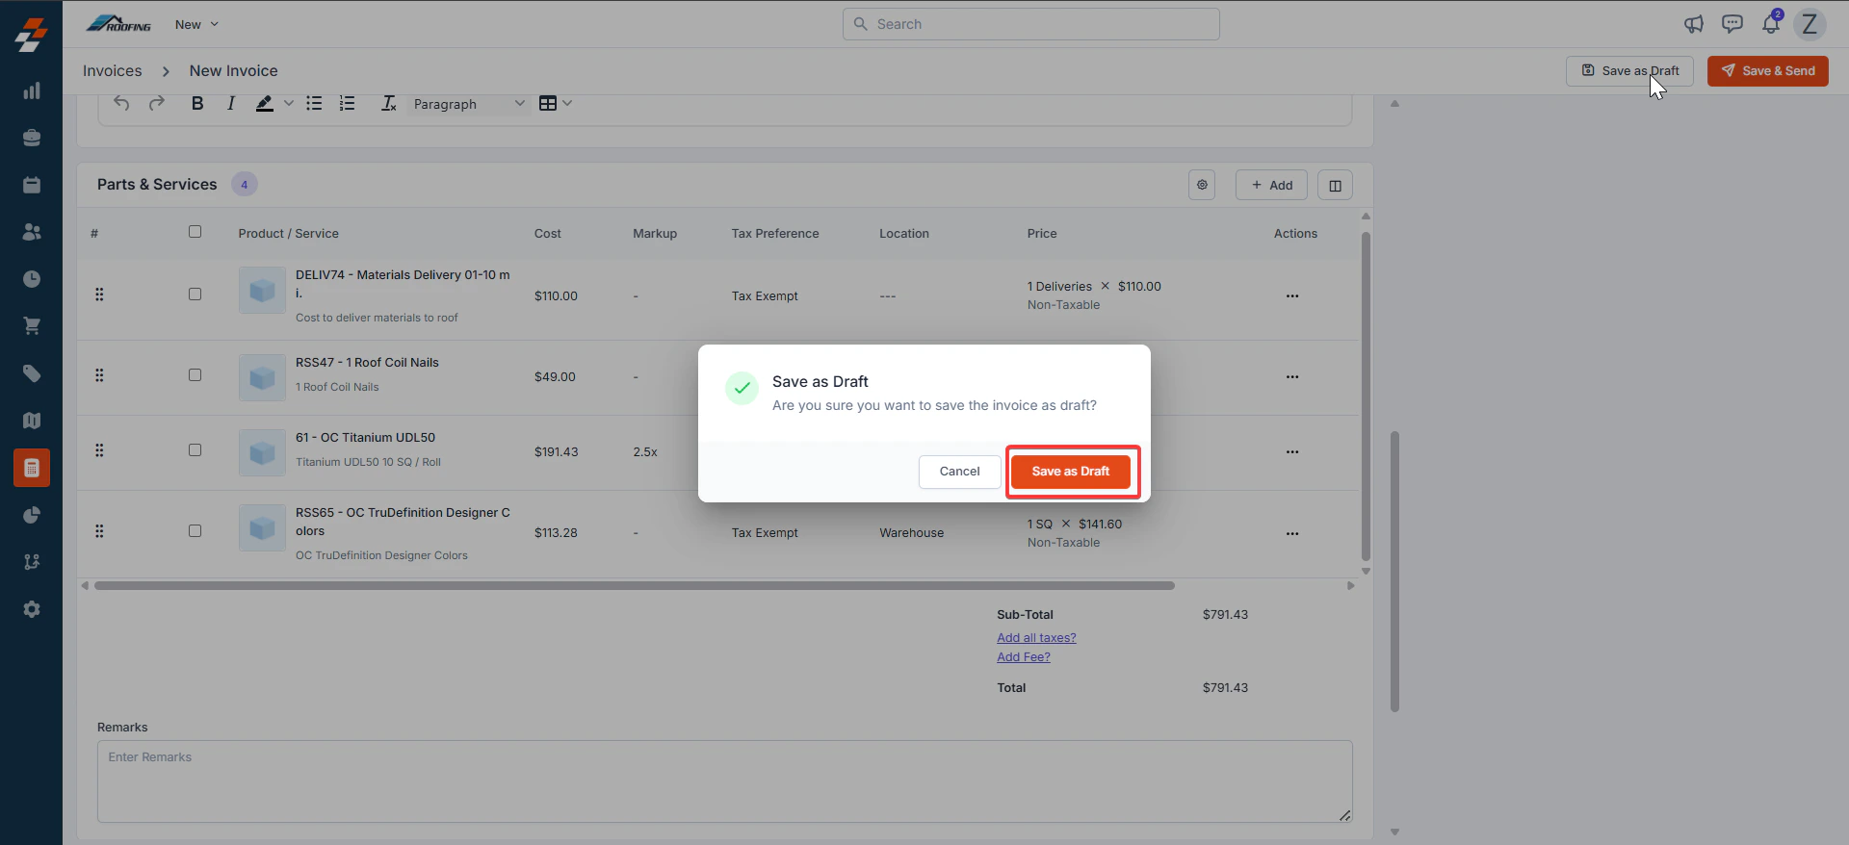Click the parts table vertical scrollbar
Screen dimensions: 1849x845
click(1366, 396)
